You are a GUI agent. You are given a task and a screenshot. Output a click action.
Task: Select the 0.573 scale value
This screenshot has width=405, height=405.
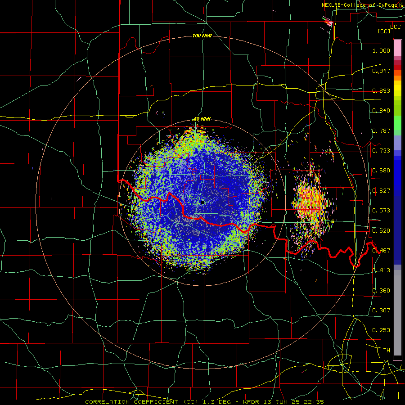pyautogui.click(x=381, y=211)
